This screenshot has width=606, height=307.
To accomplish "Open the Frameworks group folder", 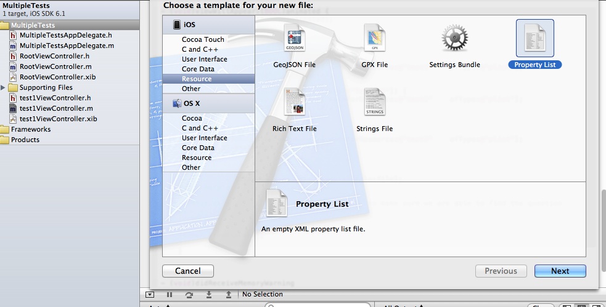I will pos(30,129).
